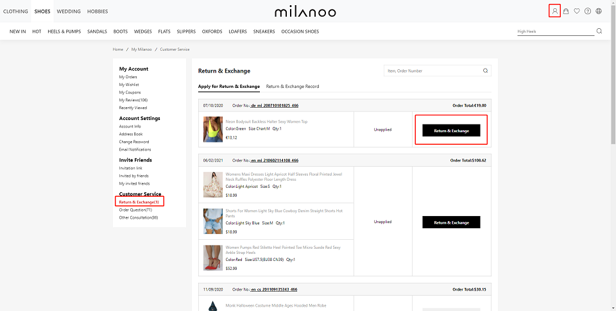616x311 pixels.
Task: Go to Home breadcrumb
Action: click(x=118, y=49)
